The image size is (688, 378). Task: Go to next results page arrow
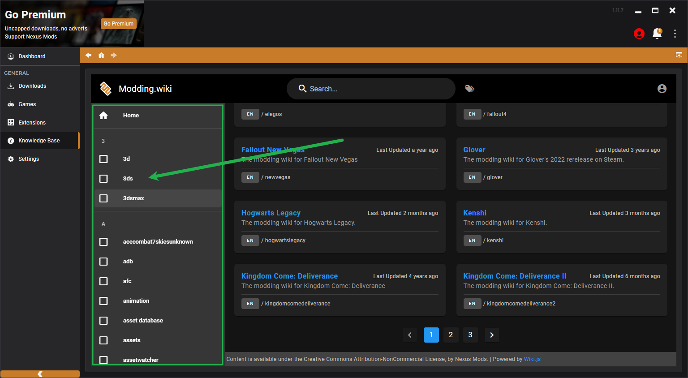pos(491,335)
